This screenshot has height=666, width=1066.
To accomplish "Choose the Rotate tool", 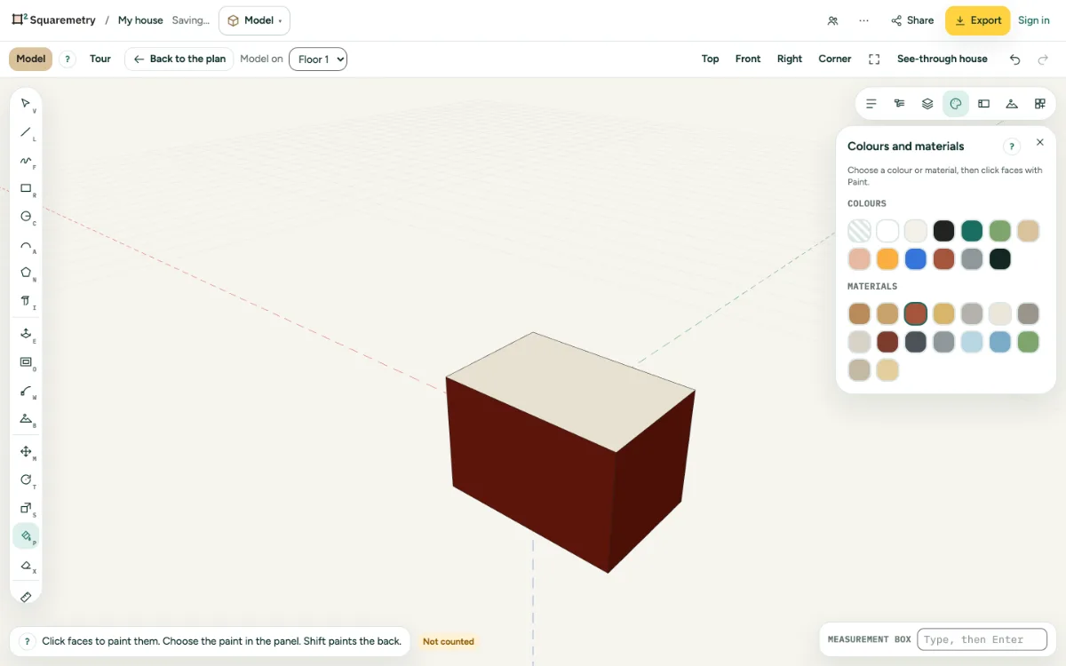I will click(x=26, y=480).
